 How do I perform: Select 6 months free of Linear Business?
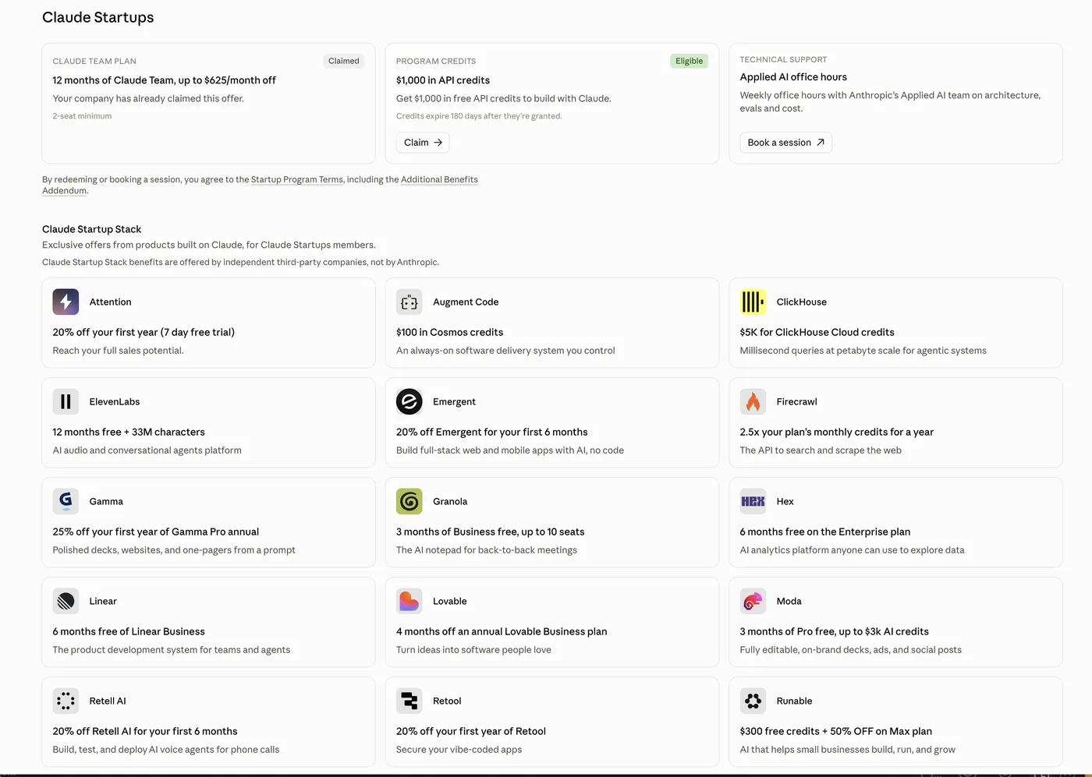[129, 631]
